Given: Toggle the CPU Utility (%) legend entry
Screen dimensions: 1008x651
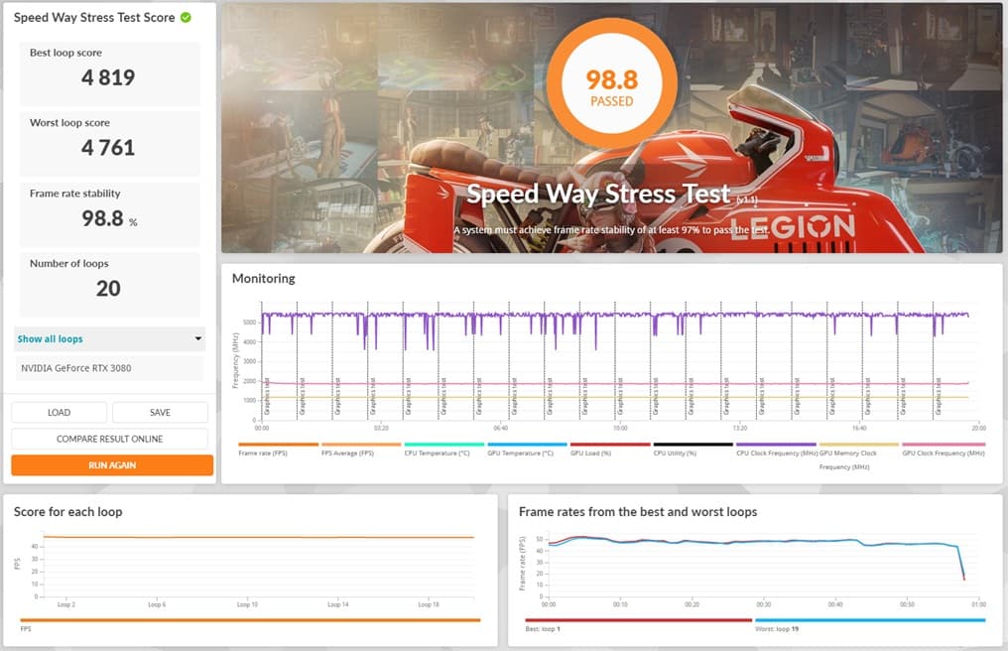Looking at the screenshot, I should click(x=693, y=449).
